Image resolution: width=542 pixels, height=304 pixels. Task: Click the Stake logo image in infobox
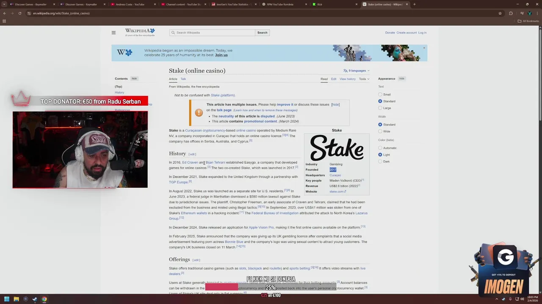[337, 148]
